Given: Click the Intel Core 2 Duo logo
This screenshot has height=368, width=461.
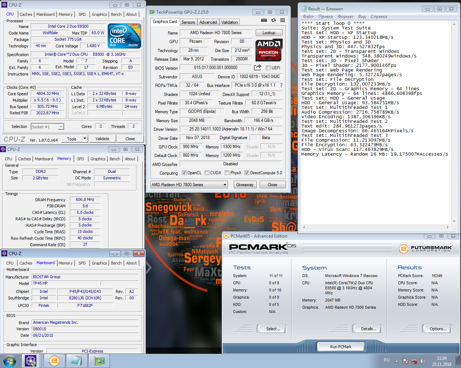Looking at the screenshot, I should tap(124, 36).
